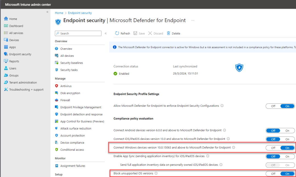Viewport: 296px width, 177px height.
Task: Open Troubleshooting + support in left navigation
Action: pyautogui.click(x=26, y=89)
